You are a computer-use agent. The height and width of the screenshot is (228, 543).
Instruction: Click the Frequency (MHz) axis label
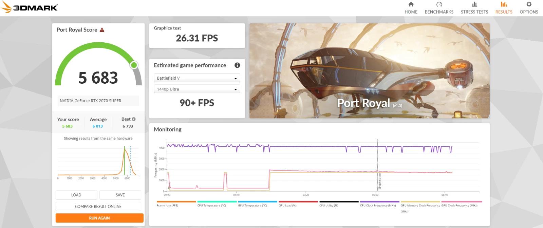[155, 165]
